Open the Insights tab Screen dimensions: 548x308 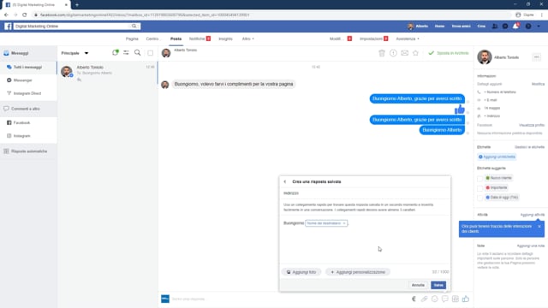tap(225, 38)
